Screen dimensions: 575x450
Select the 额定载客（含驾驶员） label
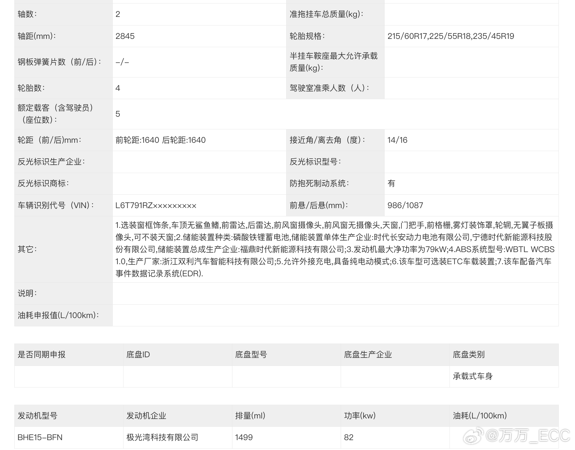(x=55, y=114)
